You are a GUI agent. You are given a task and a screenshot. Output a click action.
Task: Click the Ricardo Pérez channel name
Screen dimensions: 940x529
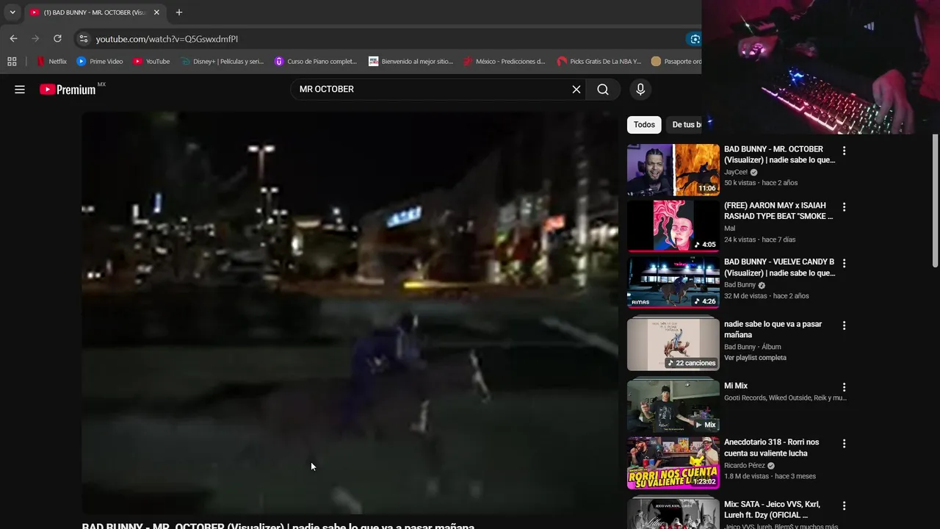point(745,465)
